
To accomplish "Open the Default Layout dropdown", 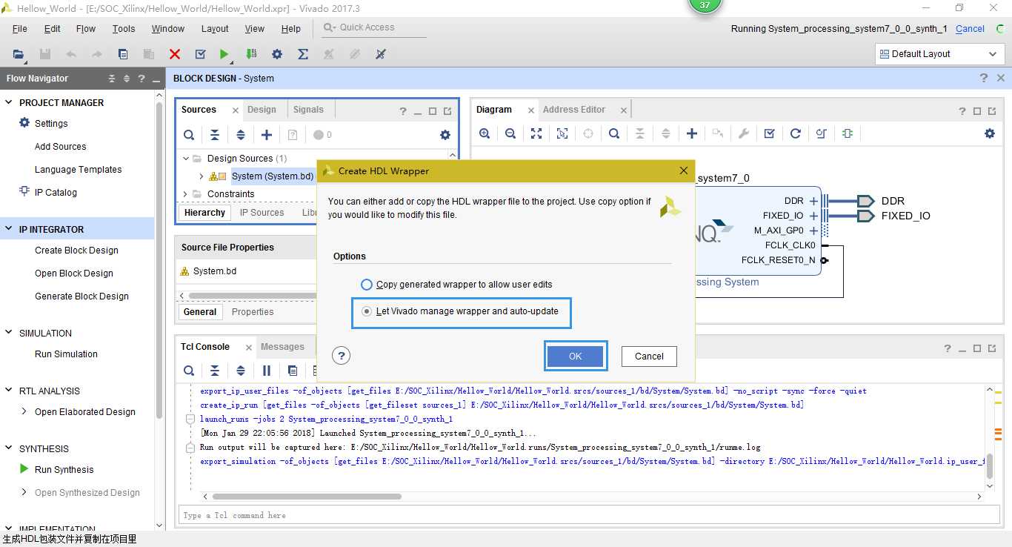I will pos(939,54).
